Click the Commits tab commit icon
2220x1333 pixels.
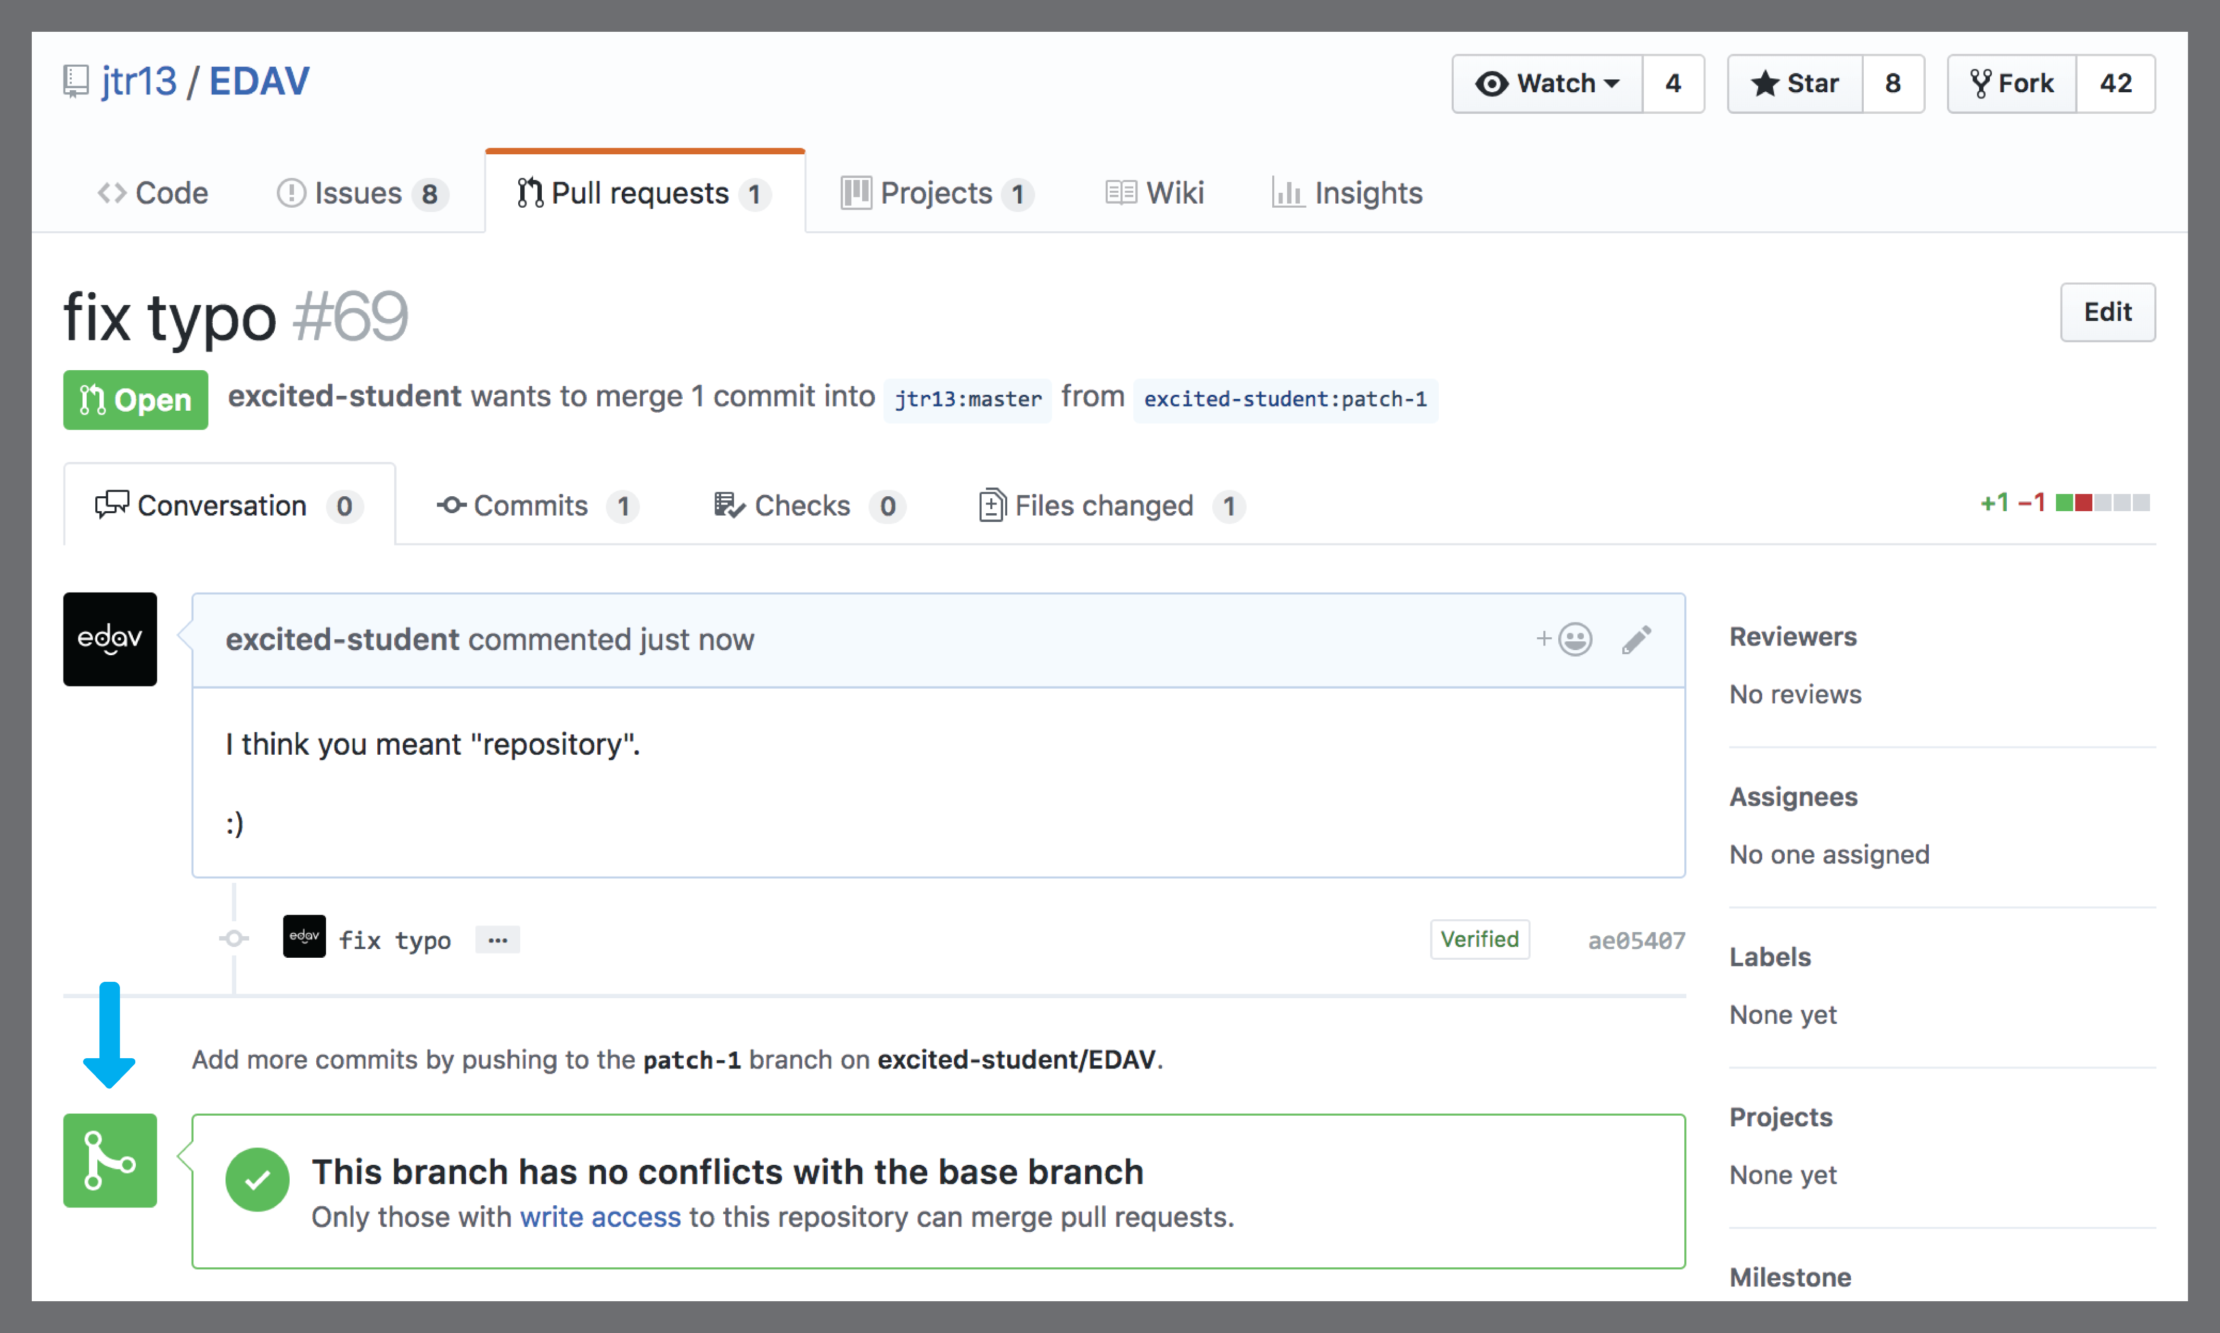click(x=452, y=506)
